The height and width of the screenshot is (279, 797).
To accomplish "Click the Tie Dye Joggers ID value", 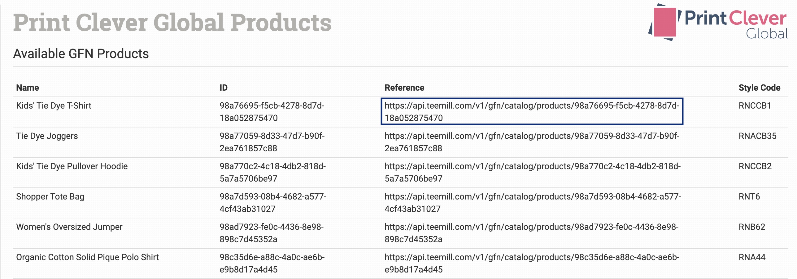I will click(x=272, y=142).
